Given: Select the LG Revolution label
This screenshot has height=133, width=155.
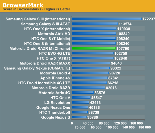Looking at the screenshot, I should coord(57,102).
